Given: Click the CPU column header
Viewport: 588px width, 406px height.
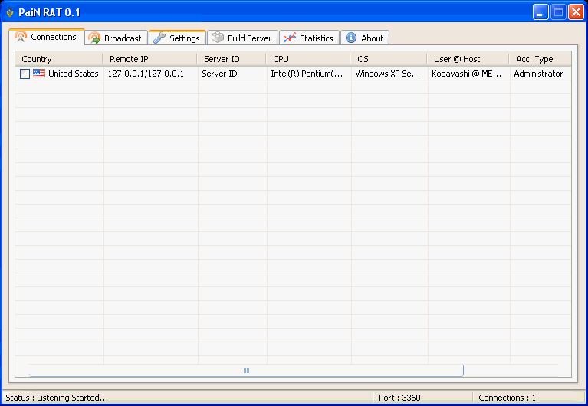Looking at the screenshot, I should [x=308, y=59].
